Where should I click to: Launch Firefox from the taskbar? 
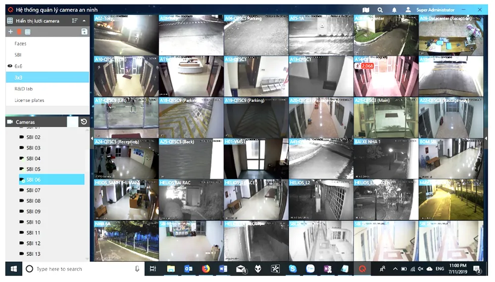click(x=206, y=269)
